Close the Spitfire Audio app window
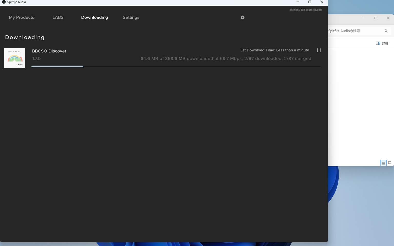394x246 pixels. point(322,2)
